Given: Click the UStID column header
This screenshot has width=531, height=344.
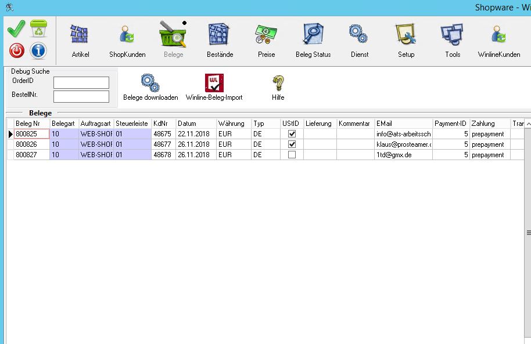Looking at the screenshot, I should [x=292, y=124].
